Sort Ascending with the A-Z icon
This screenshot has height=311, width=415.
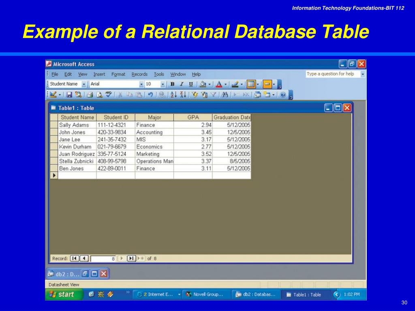coord(173,94)
